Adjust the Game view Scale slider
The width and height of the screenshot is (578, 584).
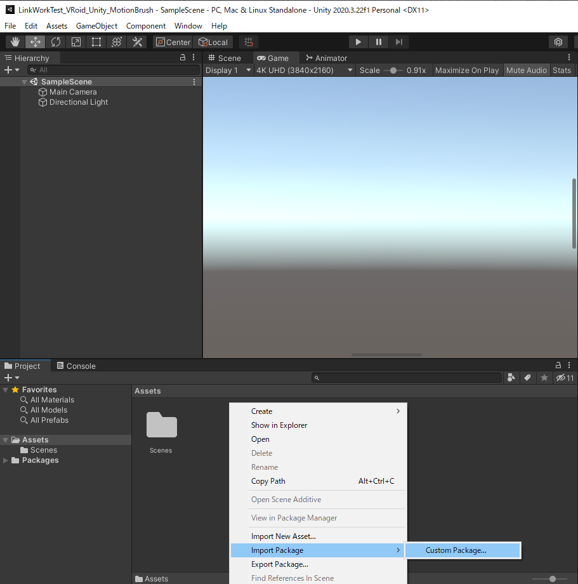pyautogui.click(x=393, y=70)
